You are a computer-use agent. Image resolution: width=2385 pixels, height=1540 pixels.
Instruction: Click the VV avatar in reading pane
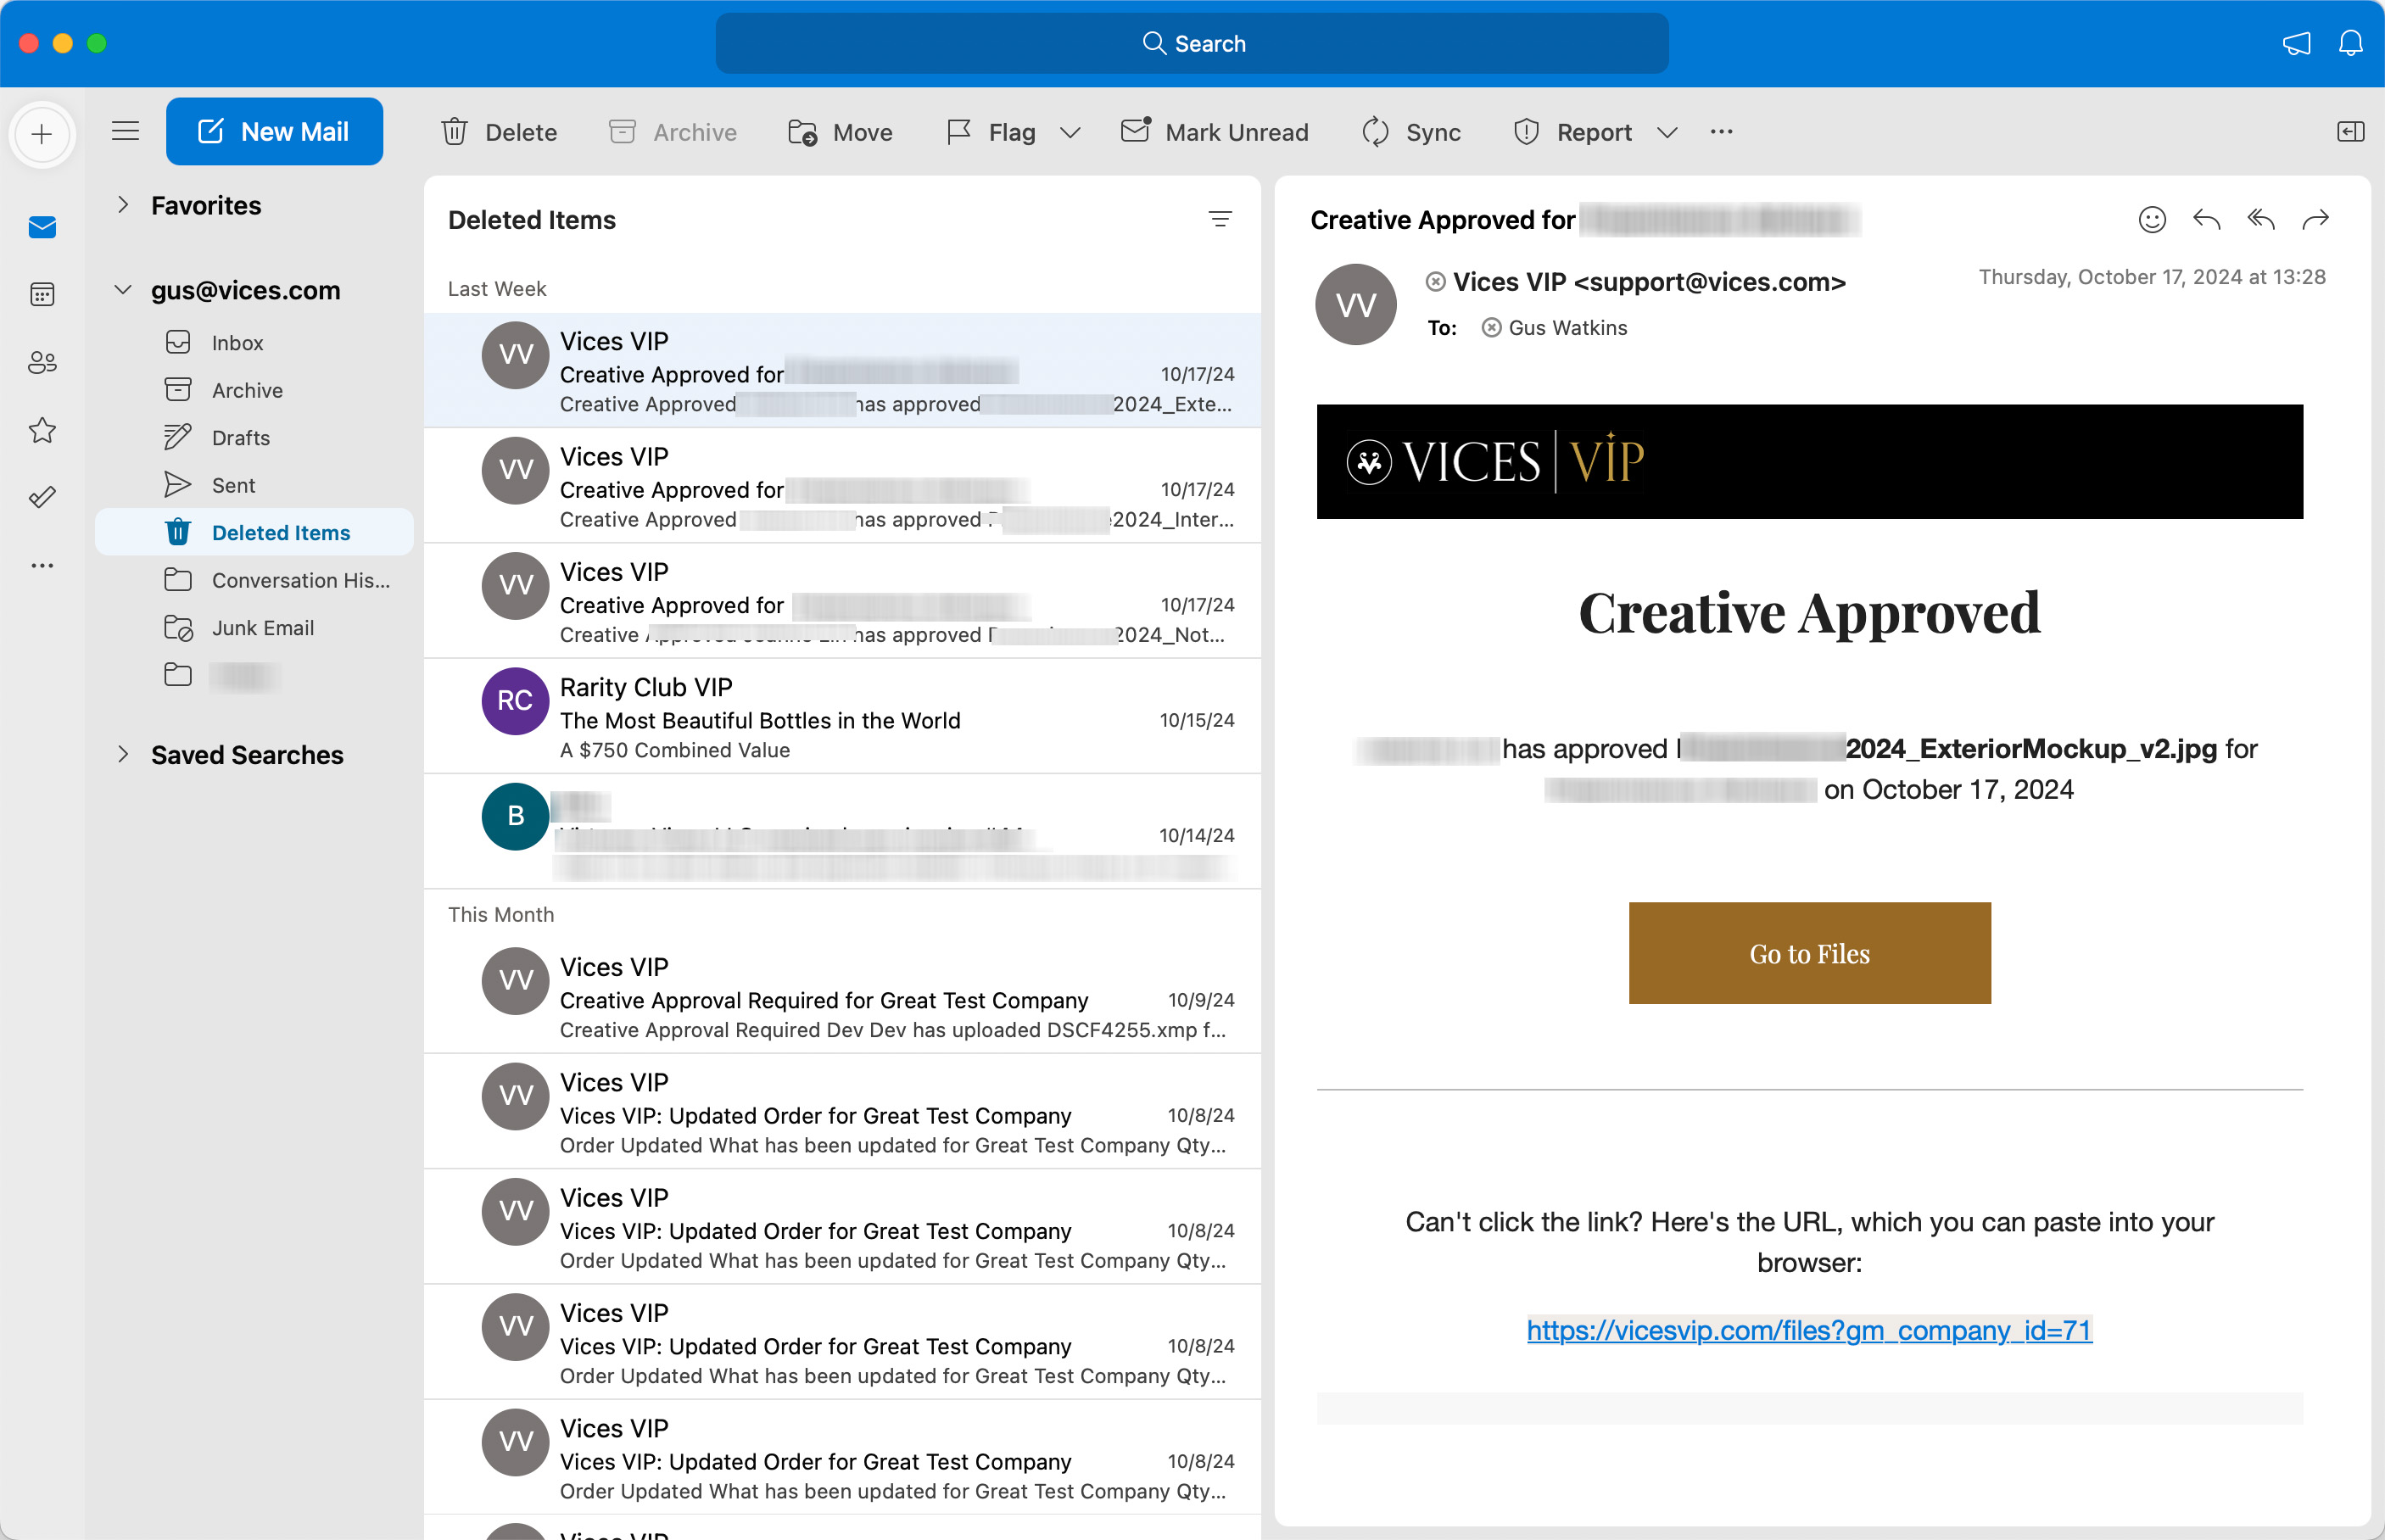click(1355, 304)
